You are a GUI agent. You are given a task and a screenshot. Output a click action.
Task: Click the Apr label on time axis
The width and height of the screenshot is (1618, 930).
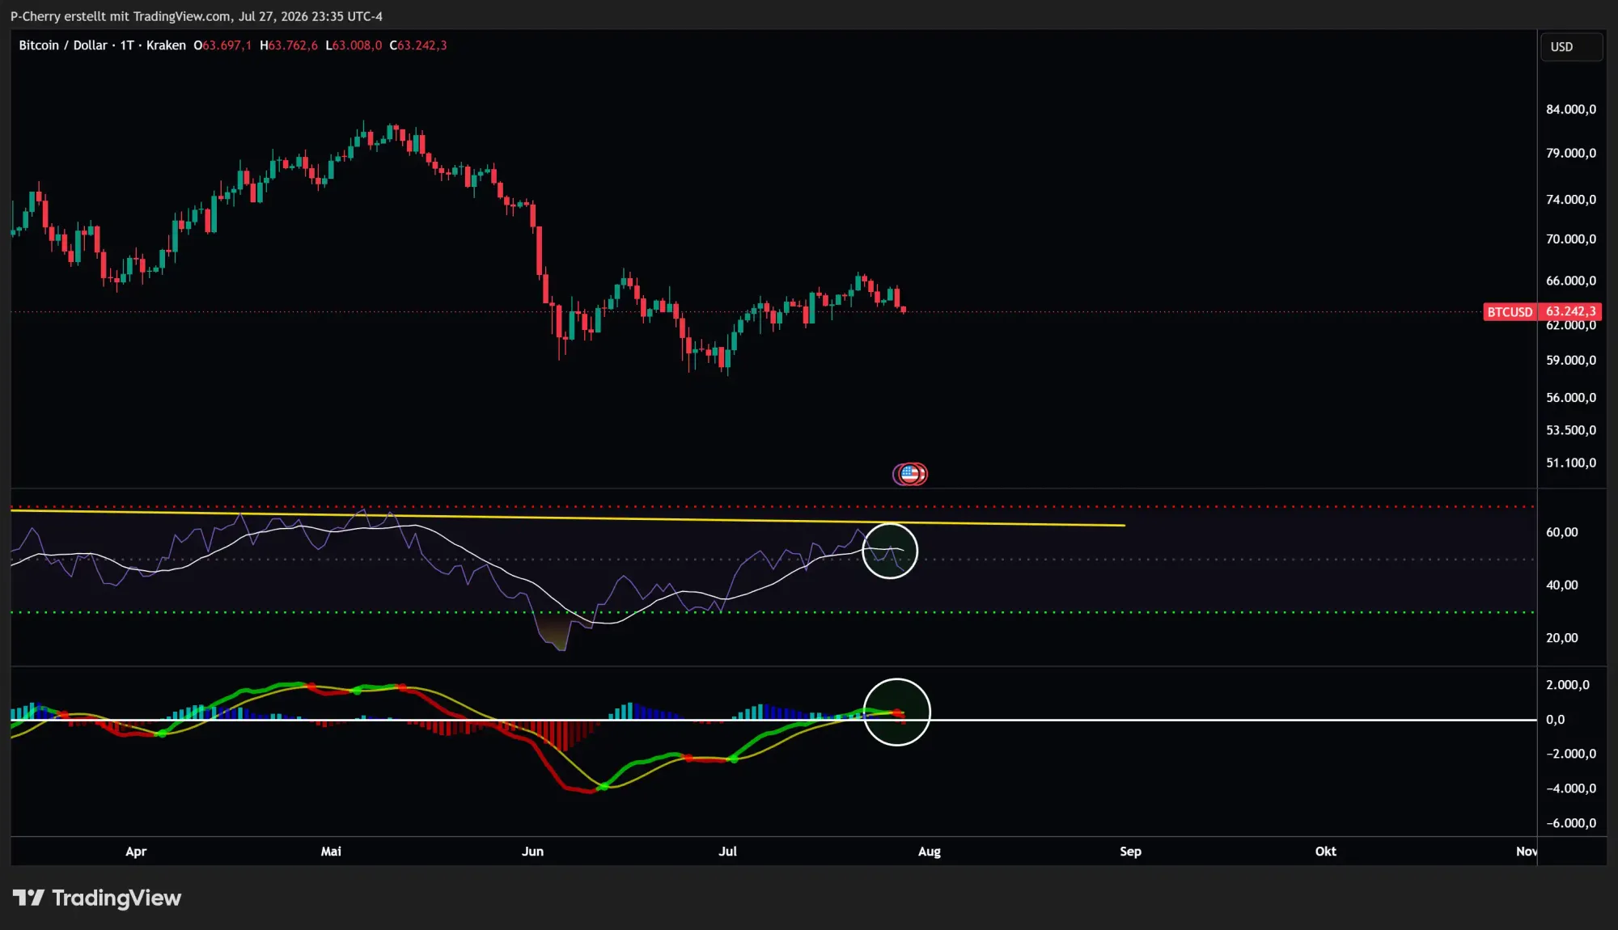136,852
